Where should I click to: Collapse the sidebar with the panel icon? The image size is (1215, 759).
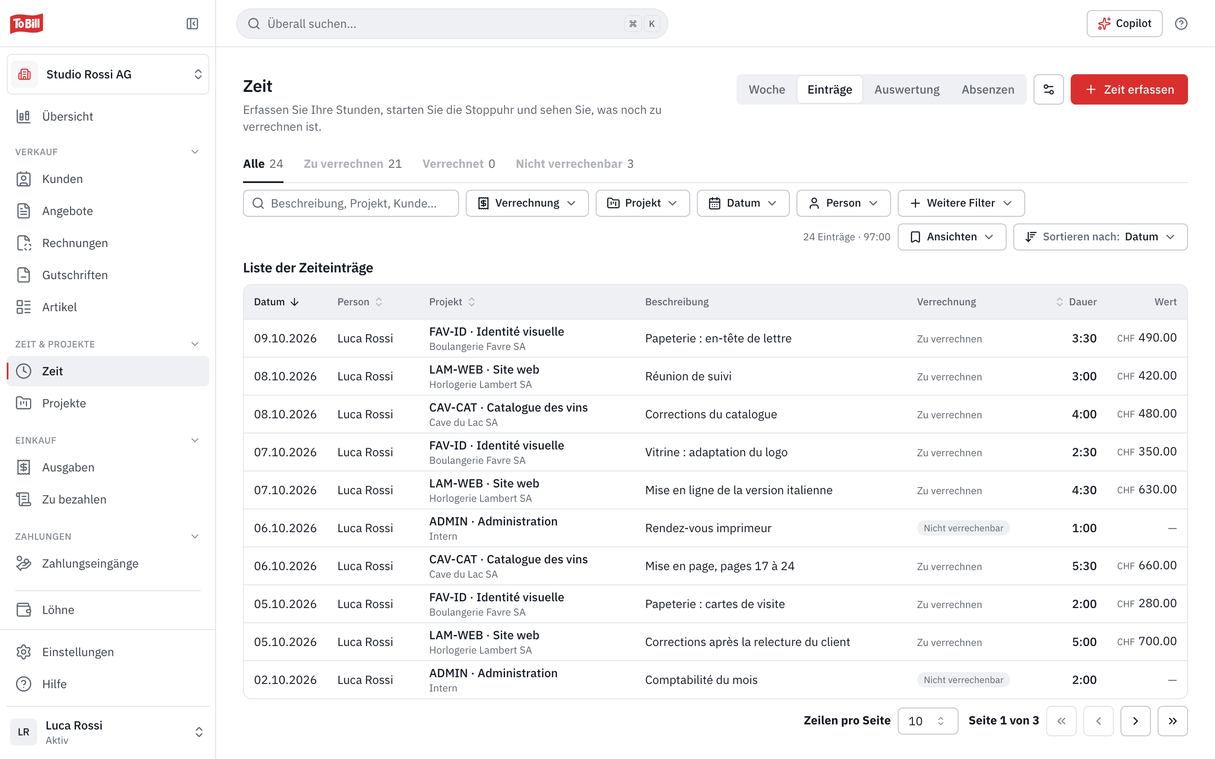192,24
